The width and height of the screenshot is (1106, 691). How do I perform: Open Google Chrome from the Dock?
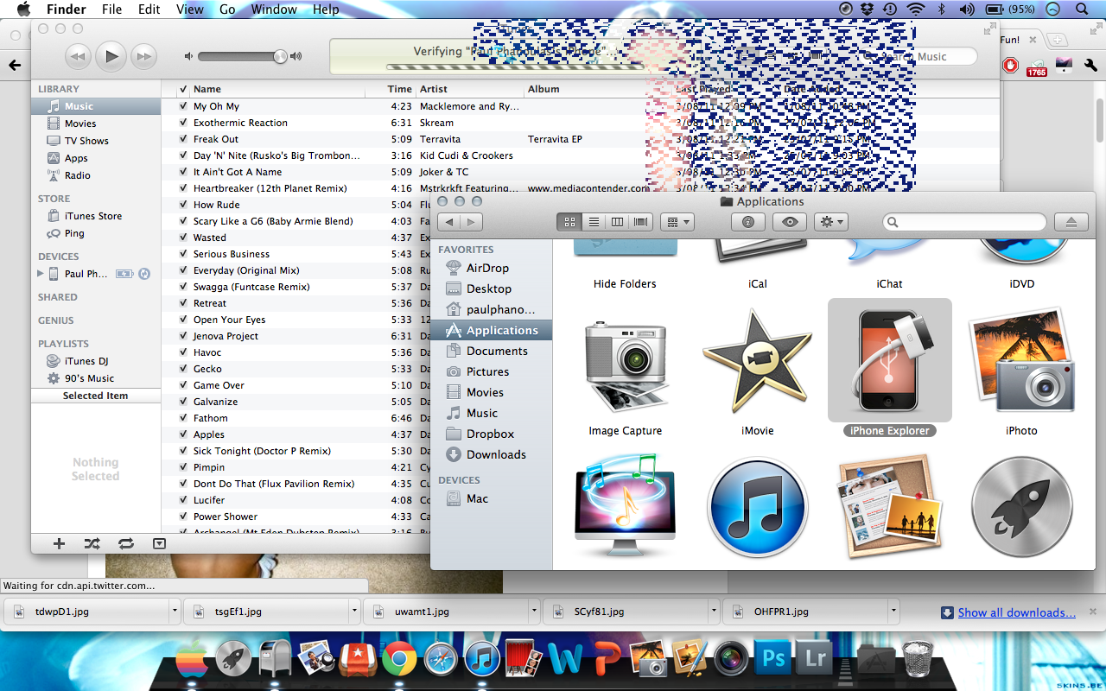pos(399,659)
